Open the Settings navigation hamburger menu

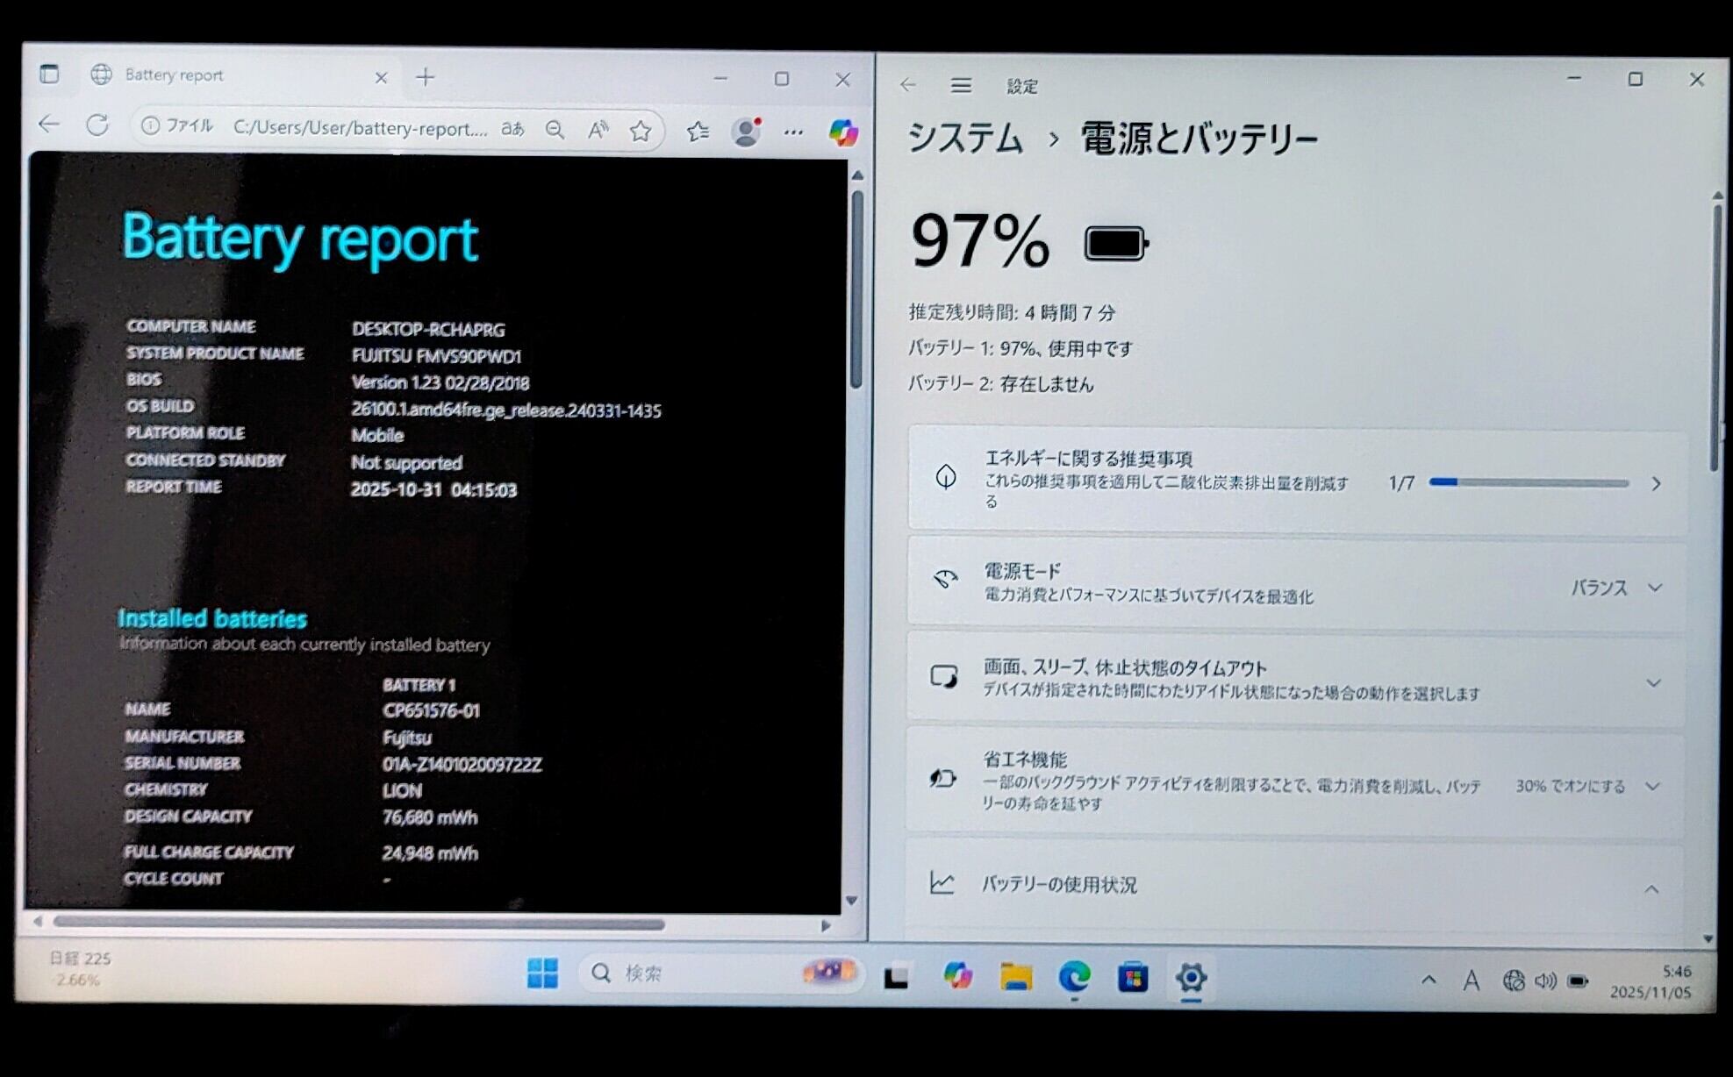961,85
